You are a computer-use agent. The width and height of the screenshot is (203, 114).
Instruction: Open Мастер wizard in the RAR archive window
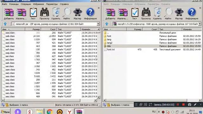pyautogui.click(x=179, y=14)
